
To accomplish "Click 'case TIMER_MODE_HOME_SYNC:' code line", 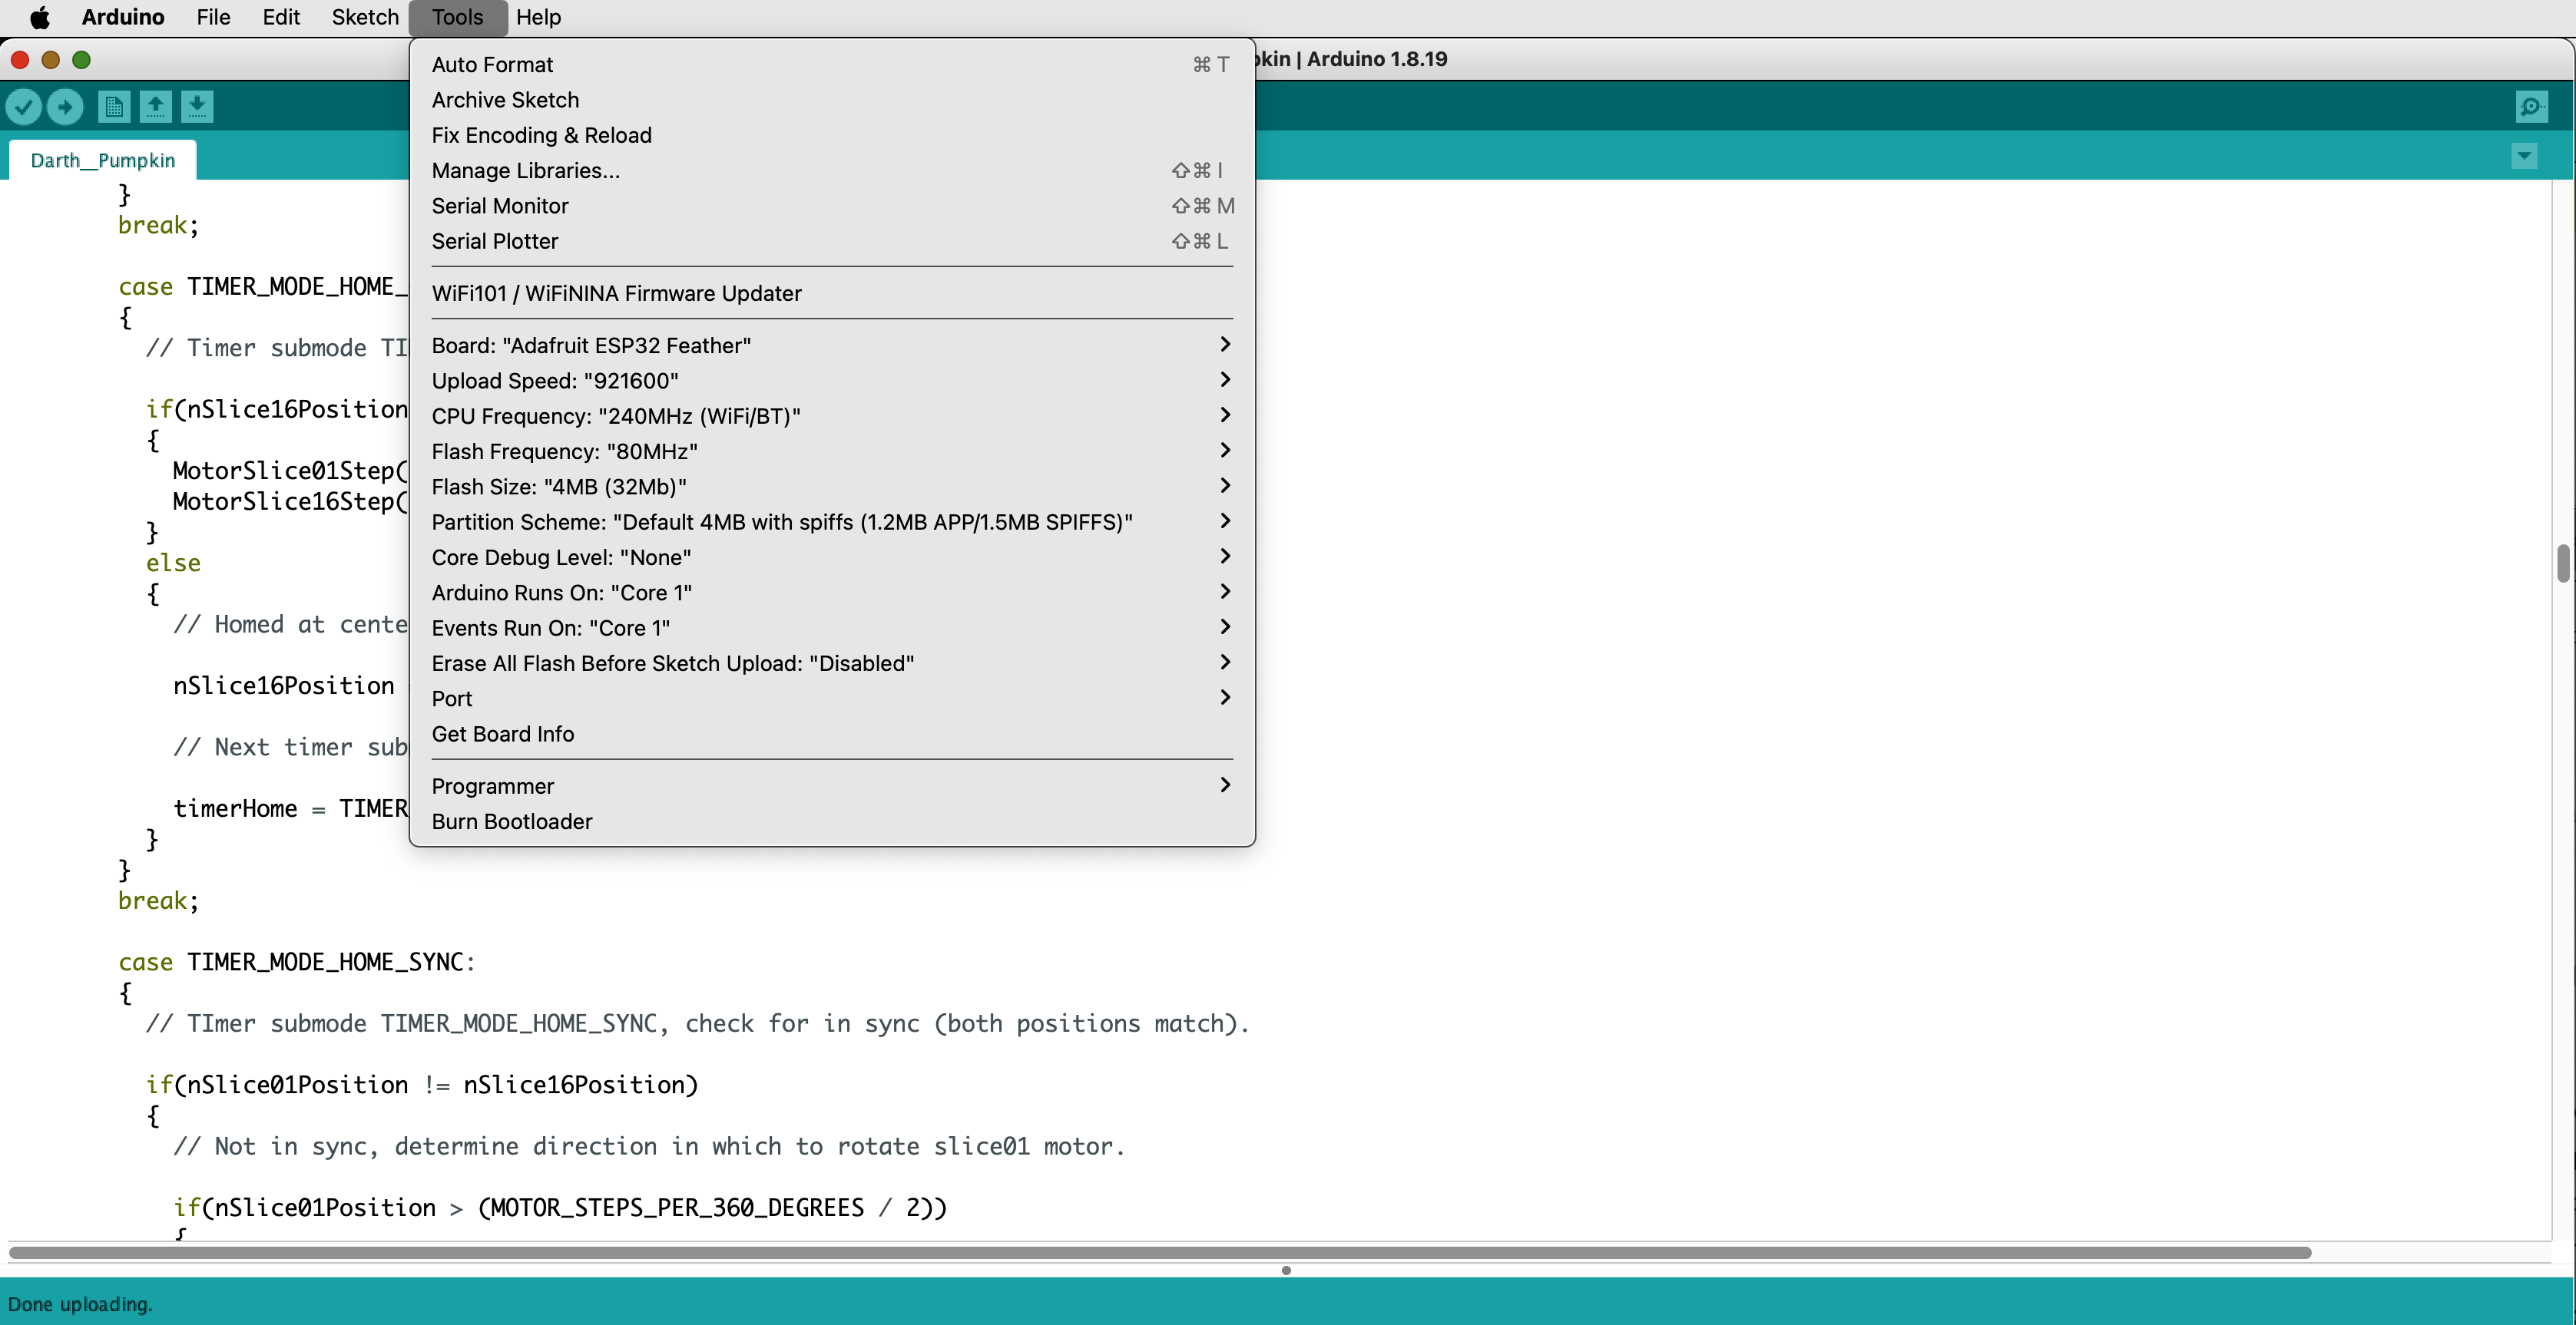I will [x=297, y=961].
